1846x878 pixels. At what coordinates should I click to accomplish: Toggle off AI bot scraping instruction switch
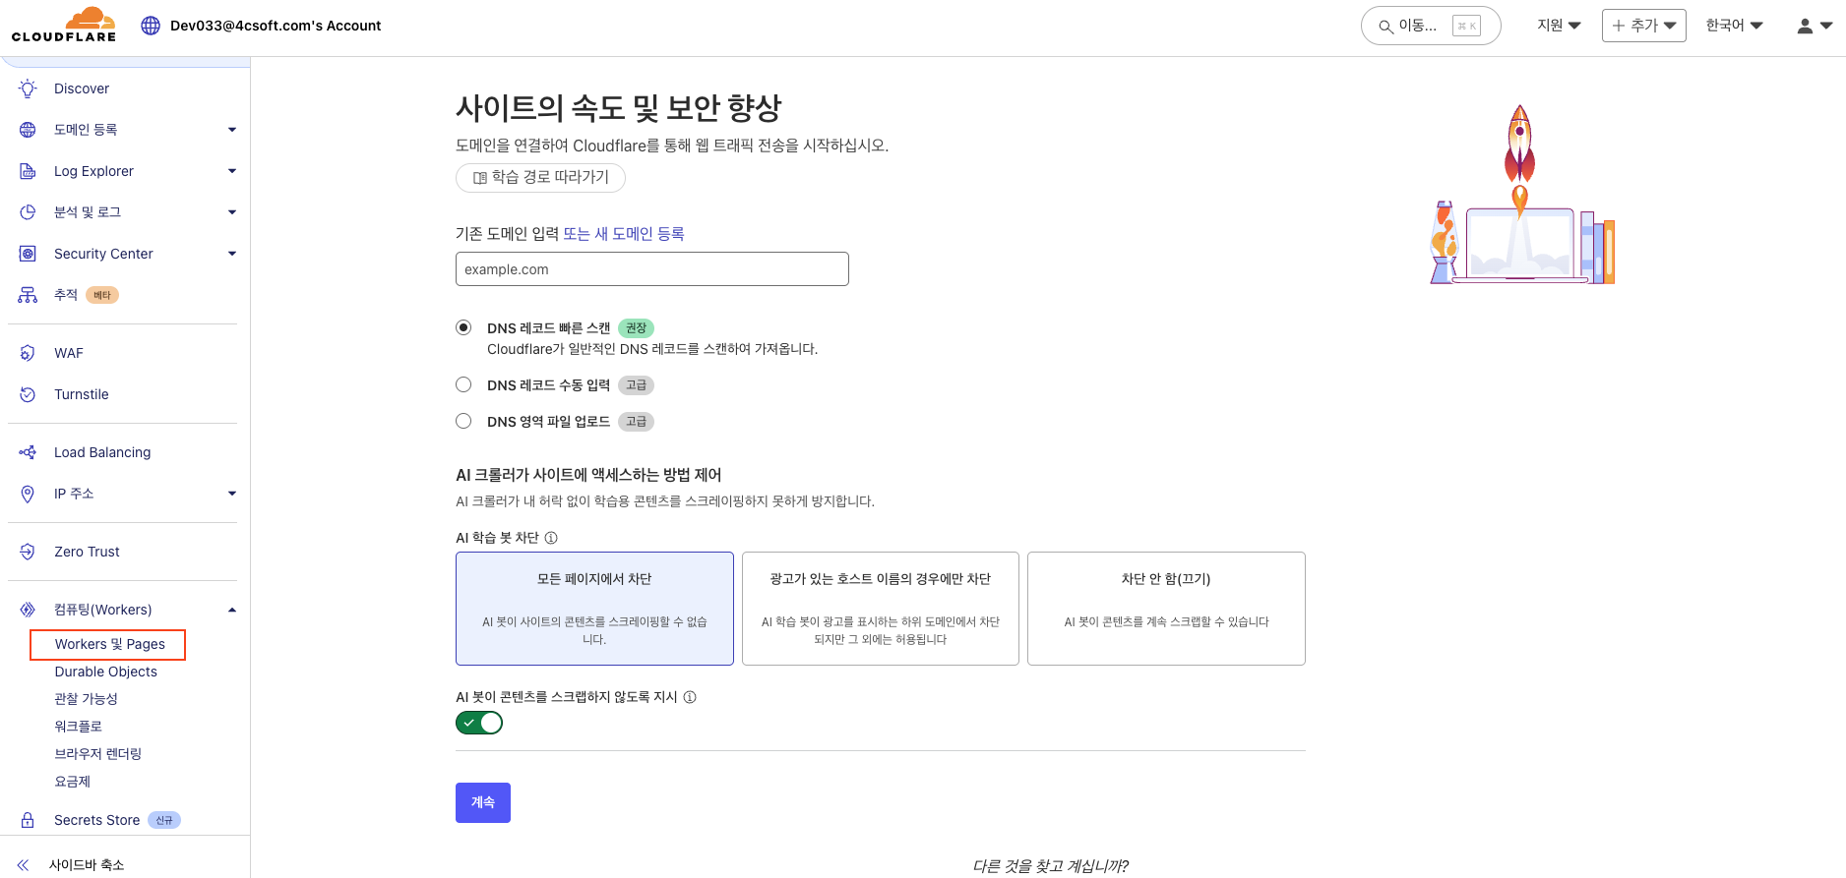pos(479,723)
